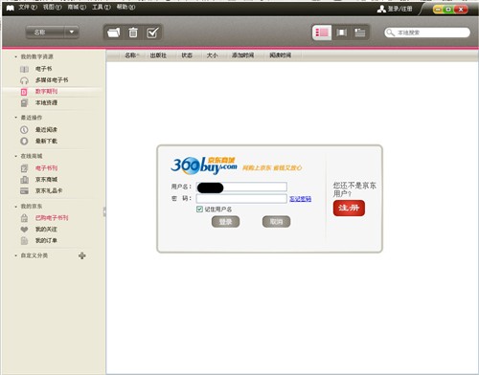Select 已购电子书刊 in the sidebar

[x=52, y=218]
